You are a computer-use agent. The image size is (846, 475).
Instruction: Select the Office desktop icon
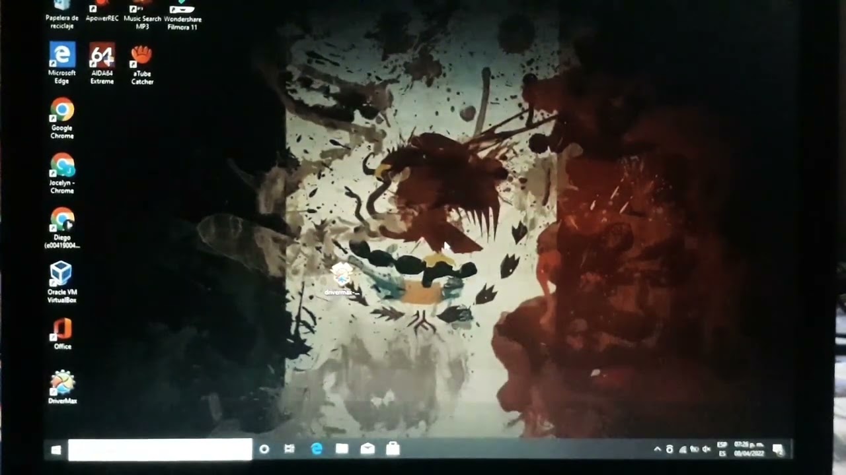pos(62,334)
